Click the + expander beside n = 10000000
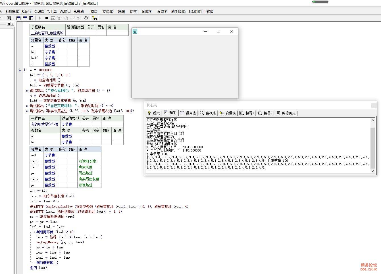The height and width of the screenshot is (274, 381). point(25,70)
